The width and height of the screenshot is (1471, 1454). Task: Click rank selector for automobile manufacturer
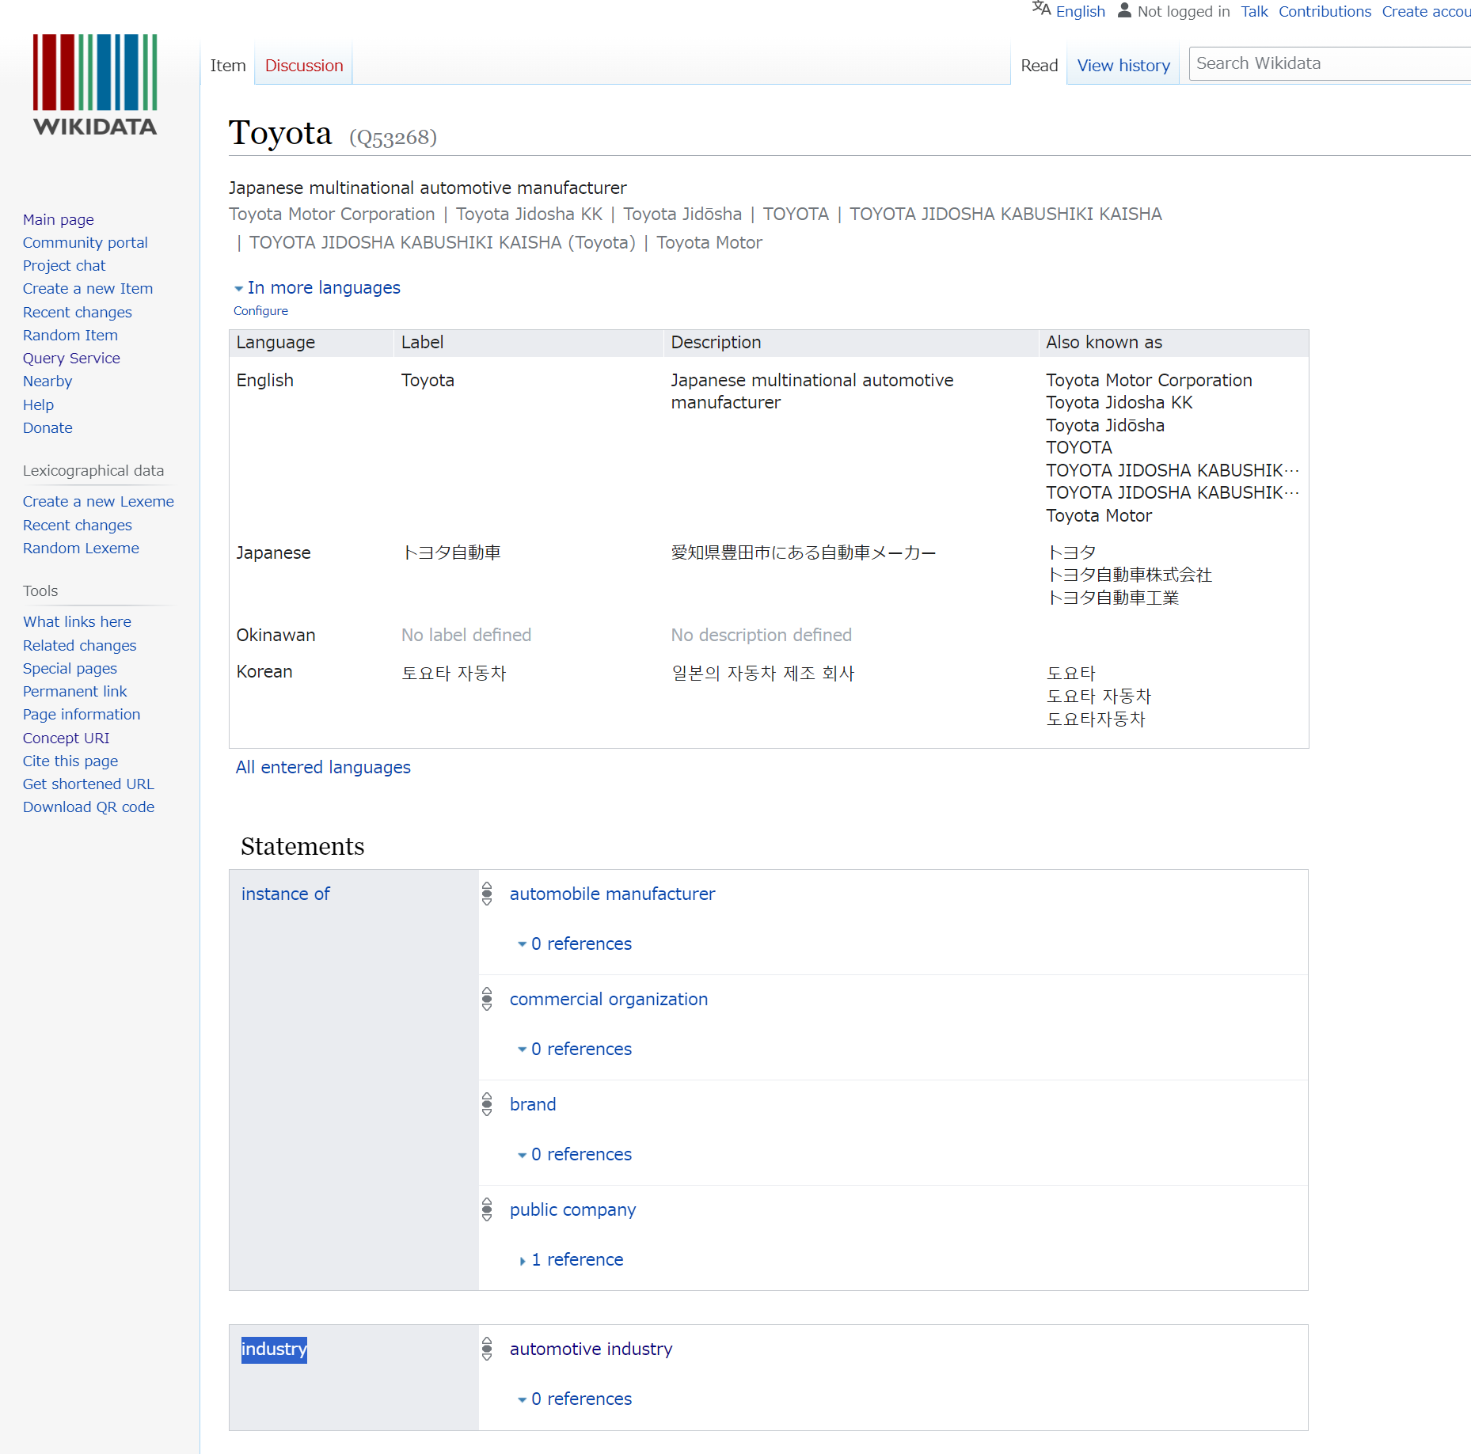point(487,894)
